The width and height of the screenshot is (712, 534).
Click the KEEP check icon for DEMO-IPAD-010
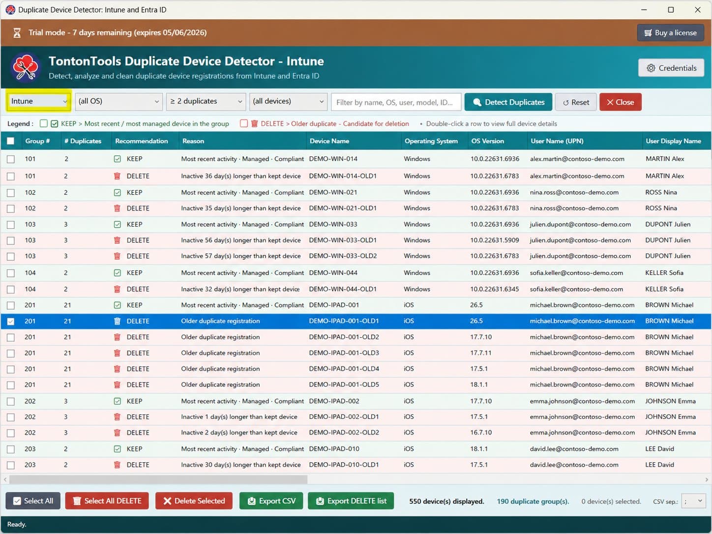coord(117,449)
